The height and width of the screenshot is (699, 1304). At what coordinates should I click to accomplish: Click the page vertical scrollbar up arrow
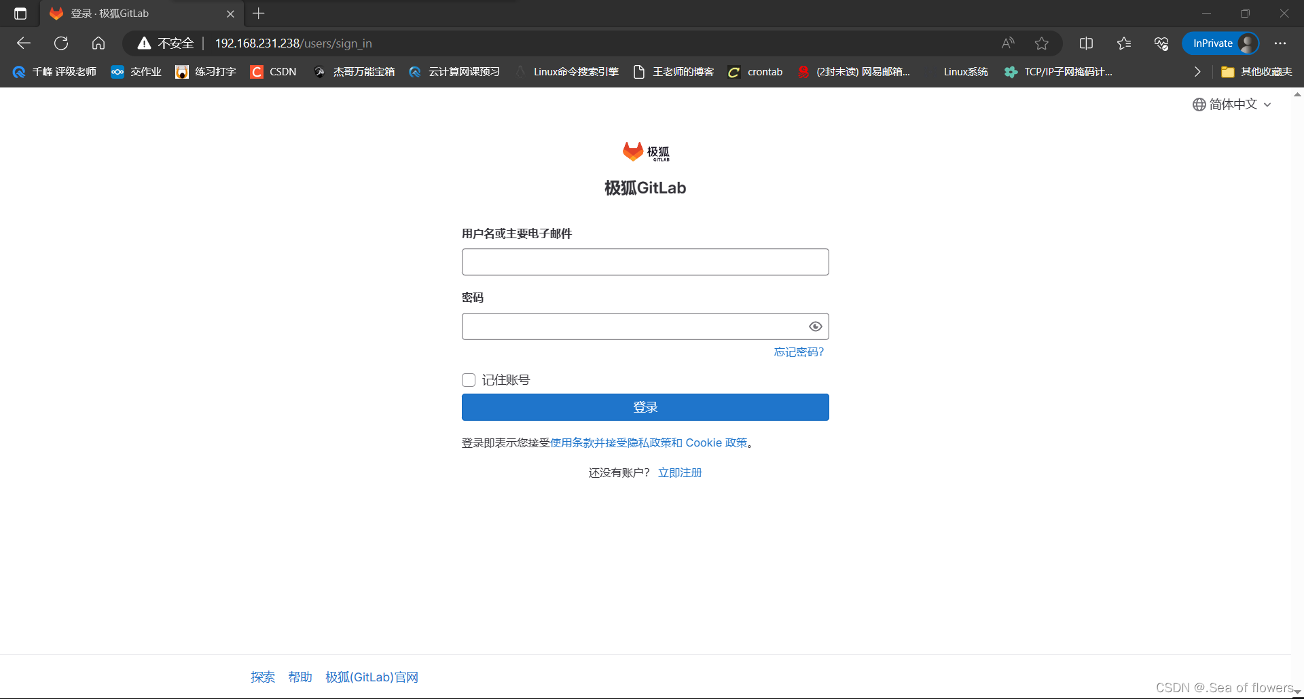(x=1297, y=94)
